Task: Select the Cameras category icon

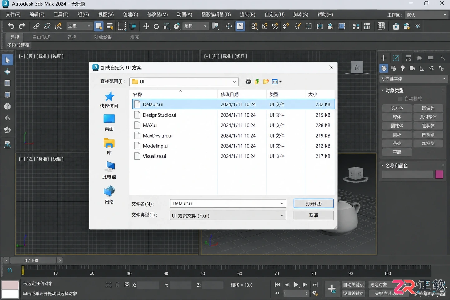Action: coord(412,68)
